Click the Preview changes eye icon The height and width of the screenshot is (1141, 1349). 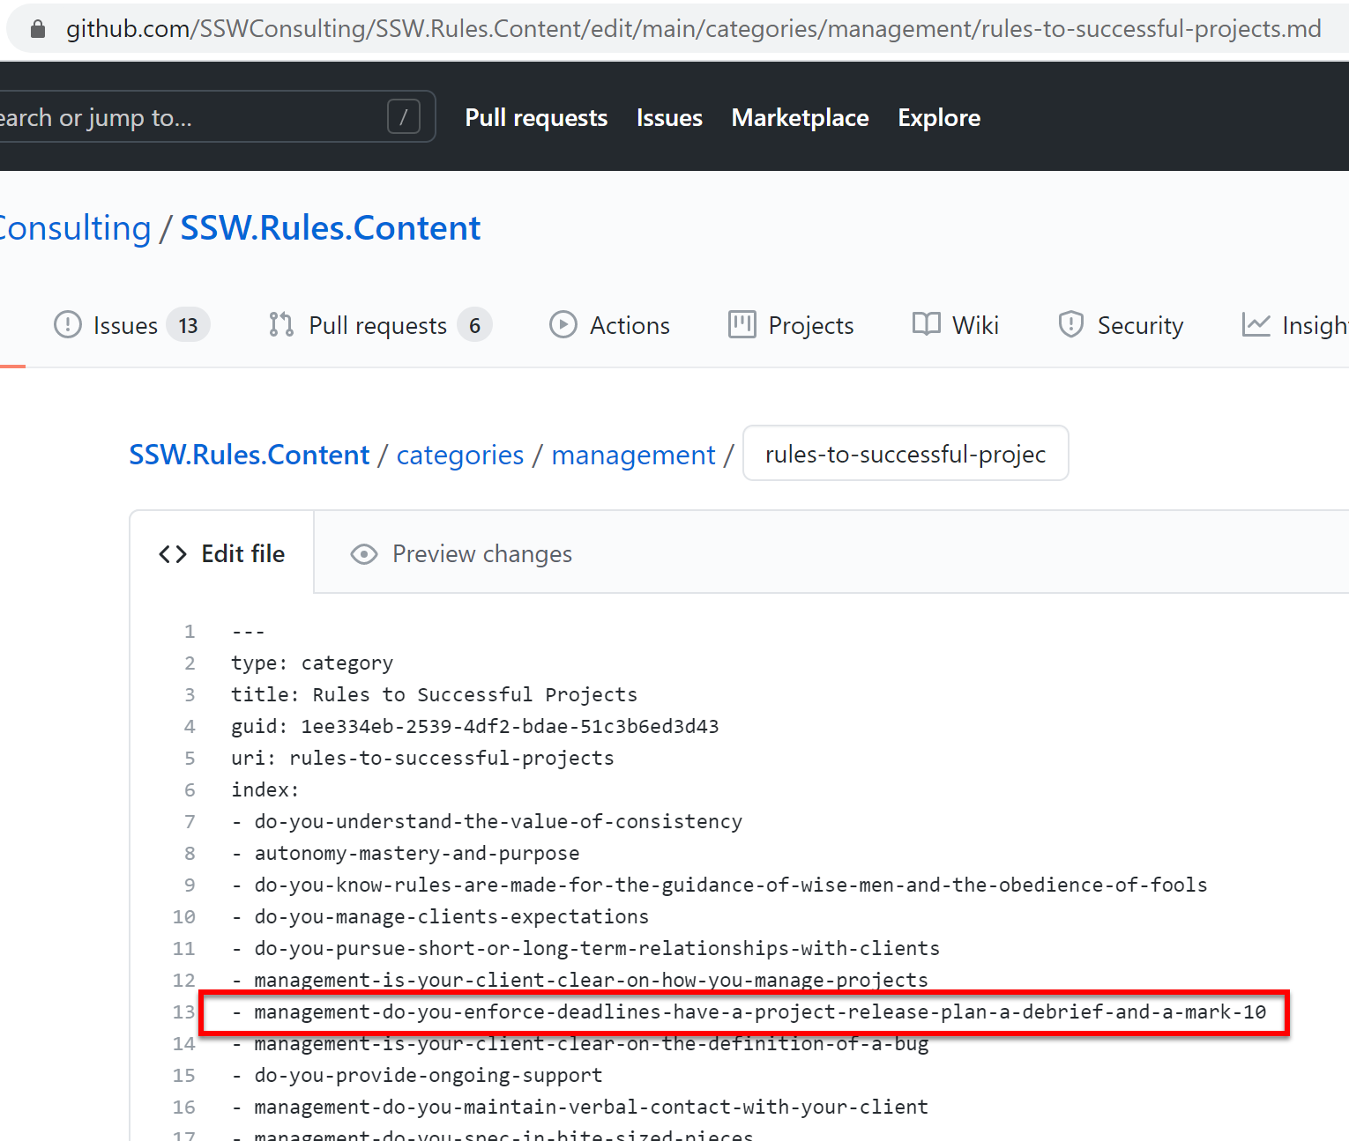pyautogui.click(x=364, y=554)
